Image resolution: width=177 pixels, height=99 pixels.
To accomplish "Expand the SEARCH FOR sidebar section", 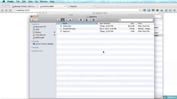I will click(31, 51).
